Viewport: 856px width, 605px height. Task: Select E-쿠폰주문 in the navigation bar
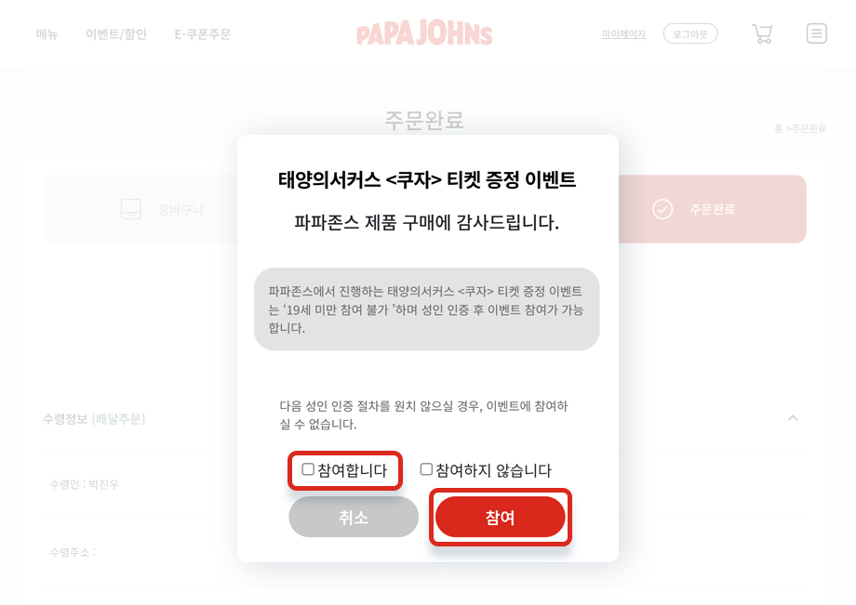[x=203, y=34]
